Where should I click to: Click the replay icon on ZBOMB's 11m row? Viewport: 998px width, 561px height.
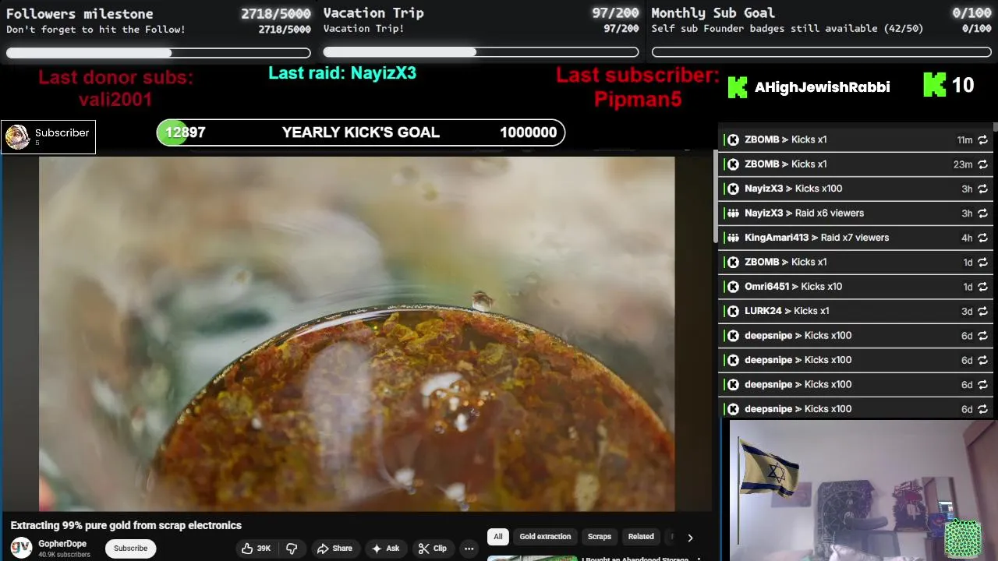pos(982,140)
